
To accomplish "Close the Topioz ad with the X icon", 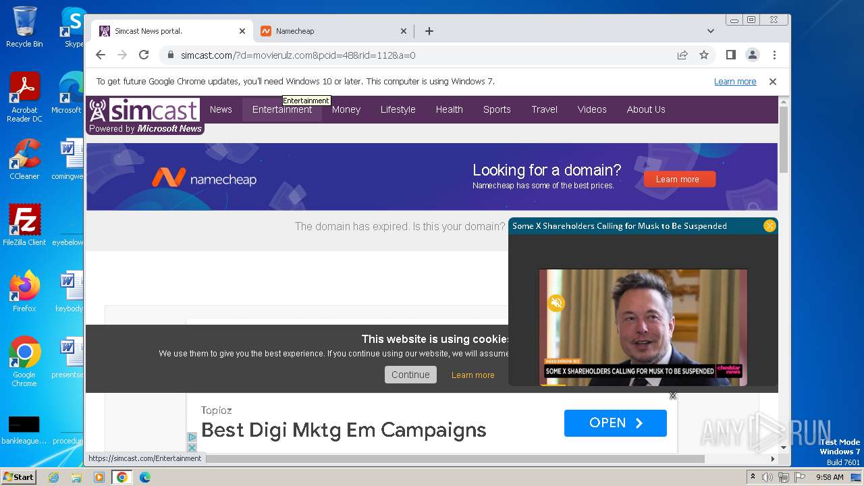I will click(x=192, y=447).
